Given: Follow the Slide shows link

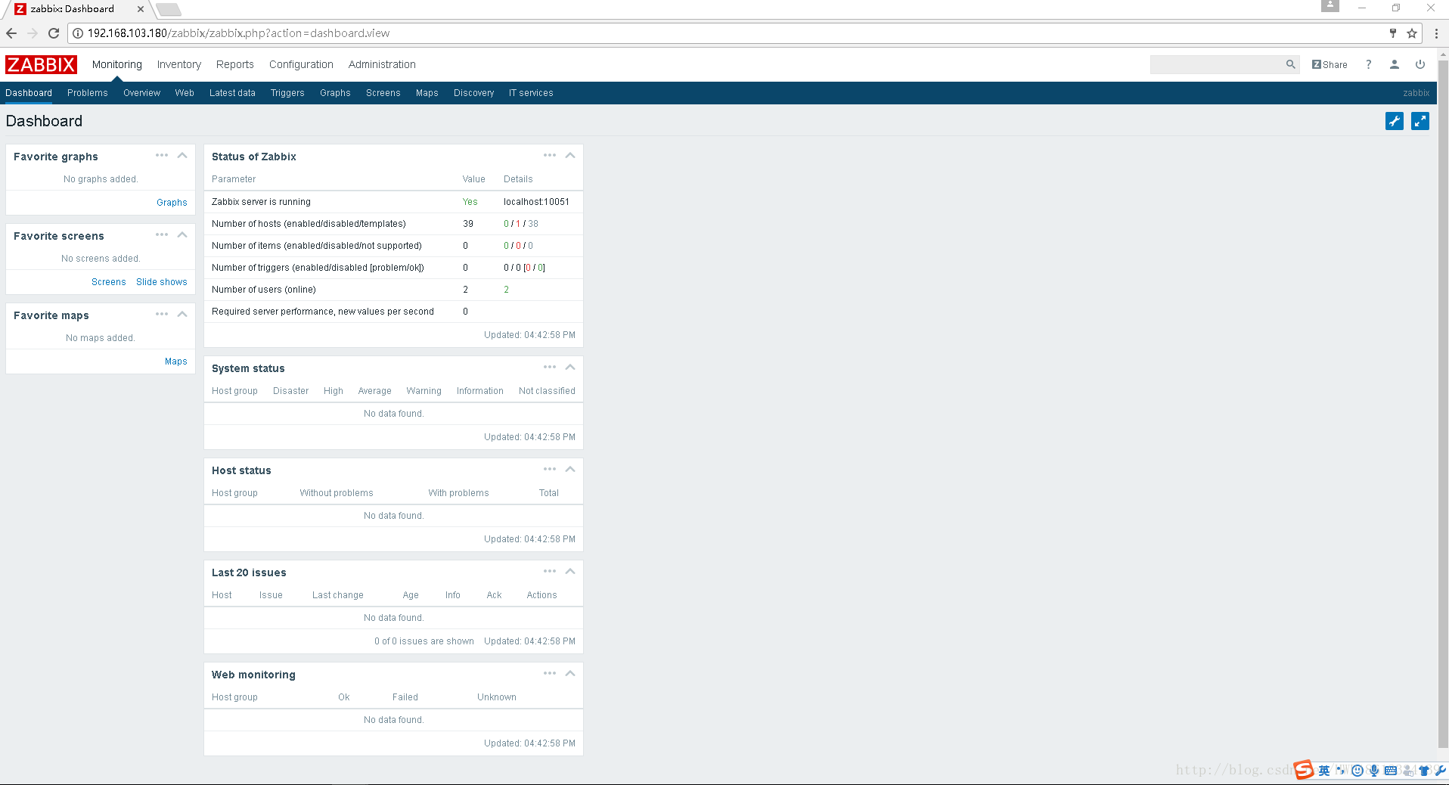Looking at the screenshot, I should click(x=162, y=282).
